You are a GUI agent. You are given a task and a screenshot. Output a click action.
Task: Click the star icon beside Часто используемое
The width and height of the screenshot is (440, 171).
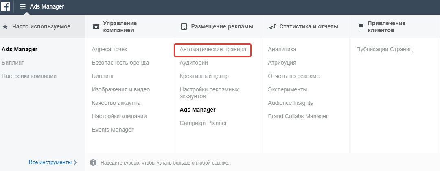(5, 27)
